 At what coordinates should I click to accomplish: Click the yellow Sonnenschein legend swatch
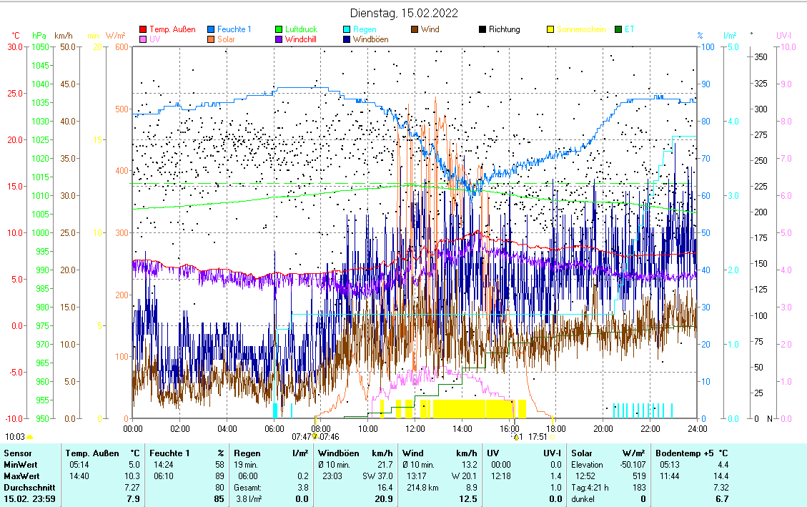[550, 30]
